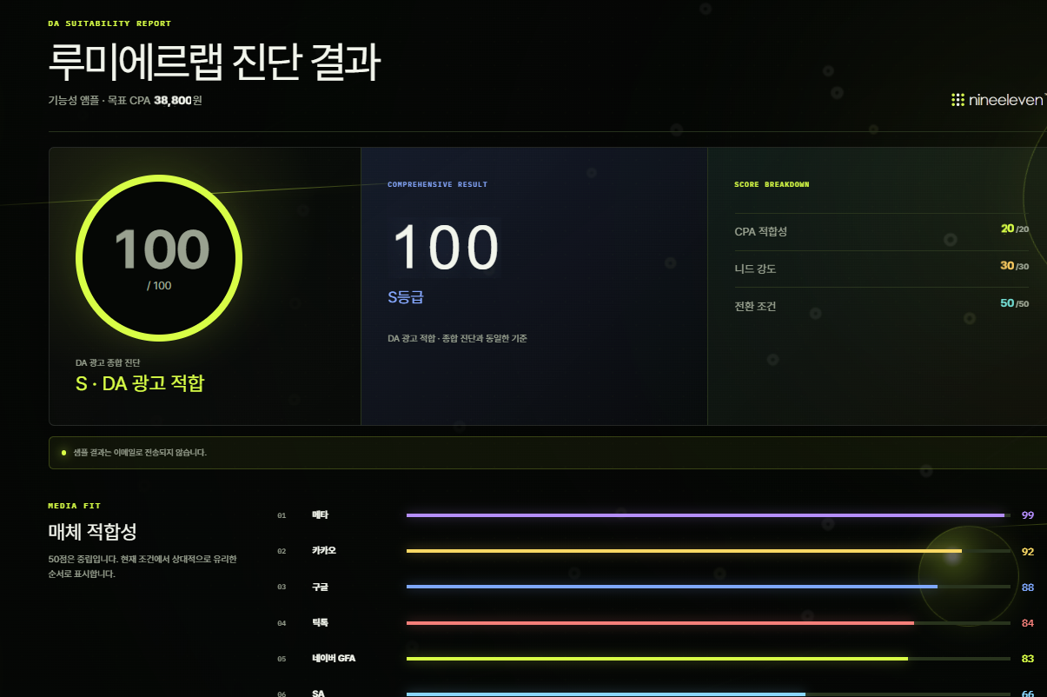Click the MEDIA FIT section label

coord(75,506)
